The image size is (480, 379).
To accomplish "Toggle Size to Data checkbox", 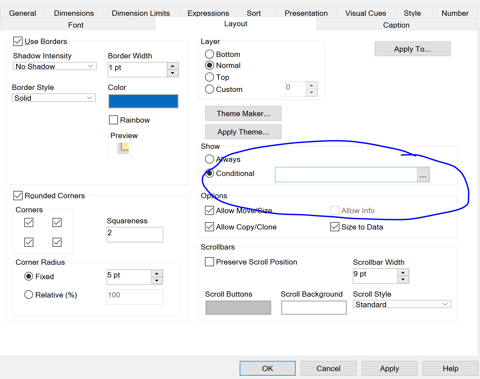I will pyautogui.click(x=335, y=227).
